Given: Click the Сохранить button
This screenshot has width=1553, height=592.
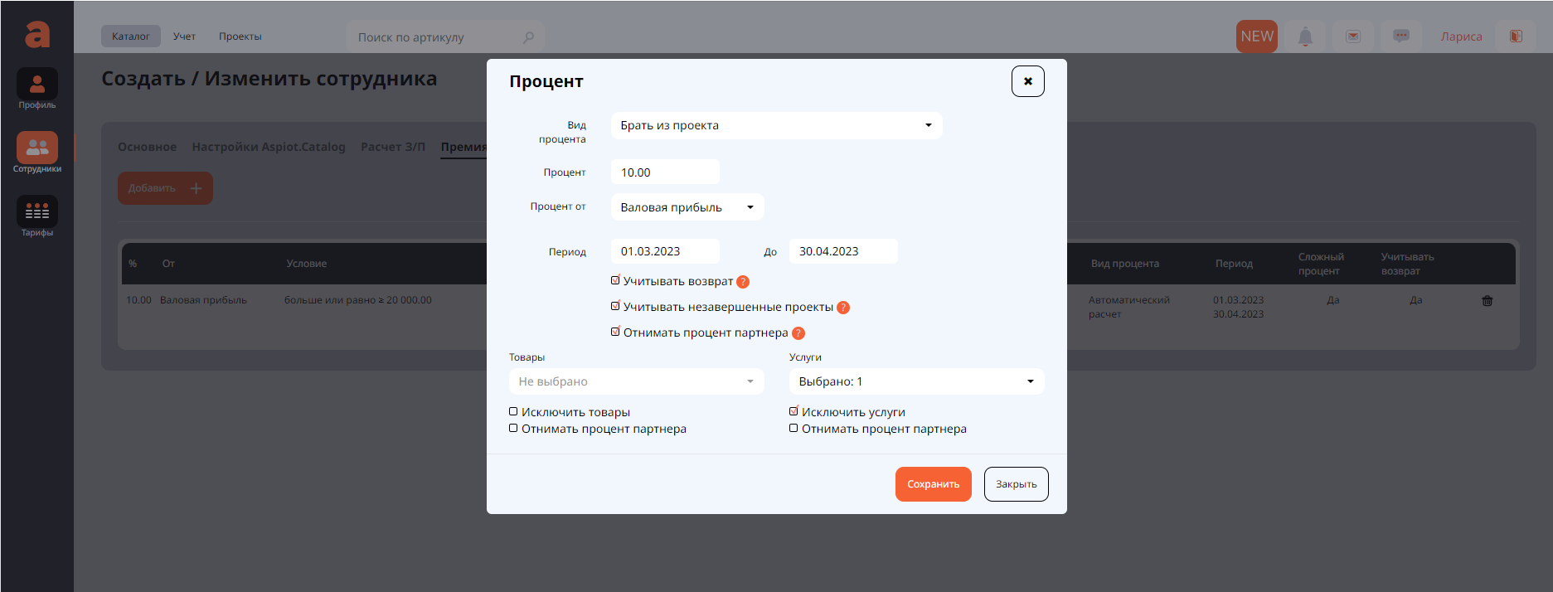Looking at the screenshot, I should tap(933, 484).
